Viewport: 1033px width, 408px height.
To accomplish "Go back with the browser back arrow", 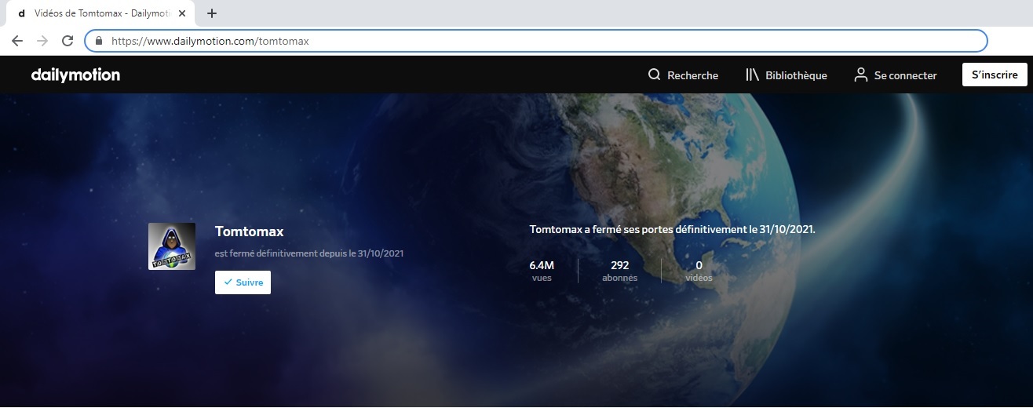I will 17,41.
